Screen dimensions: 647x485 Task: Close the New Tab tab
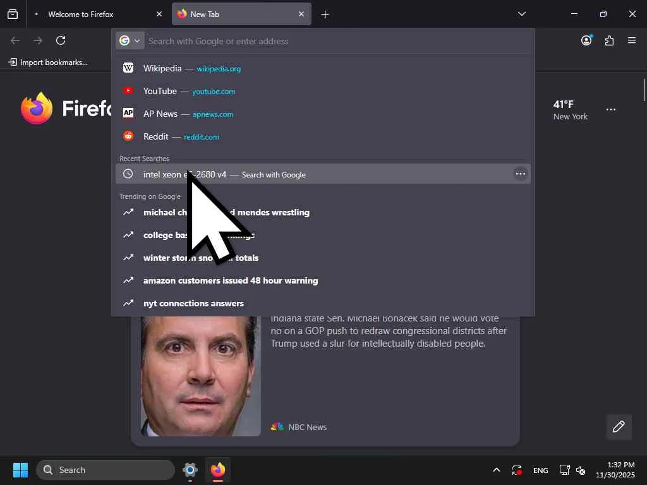tap(301, 14)
